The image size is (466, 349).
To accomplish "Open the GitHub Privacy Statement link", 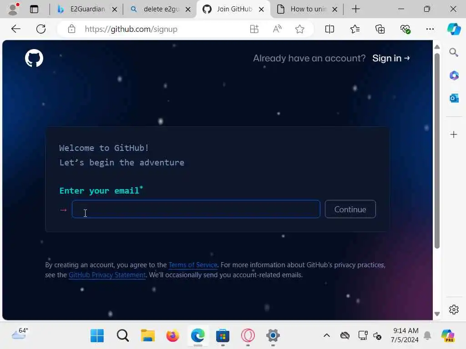I will pyautogui.click(x=107, y=275).
